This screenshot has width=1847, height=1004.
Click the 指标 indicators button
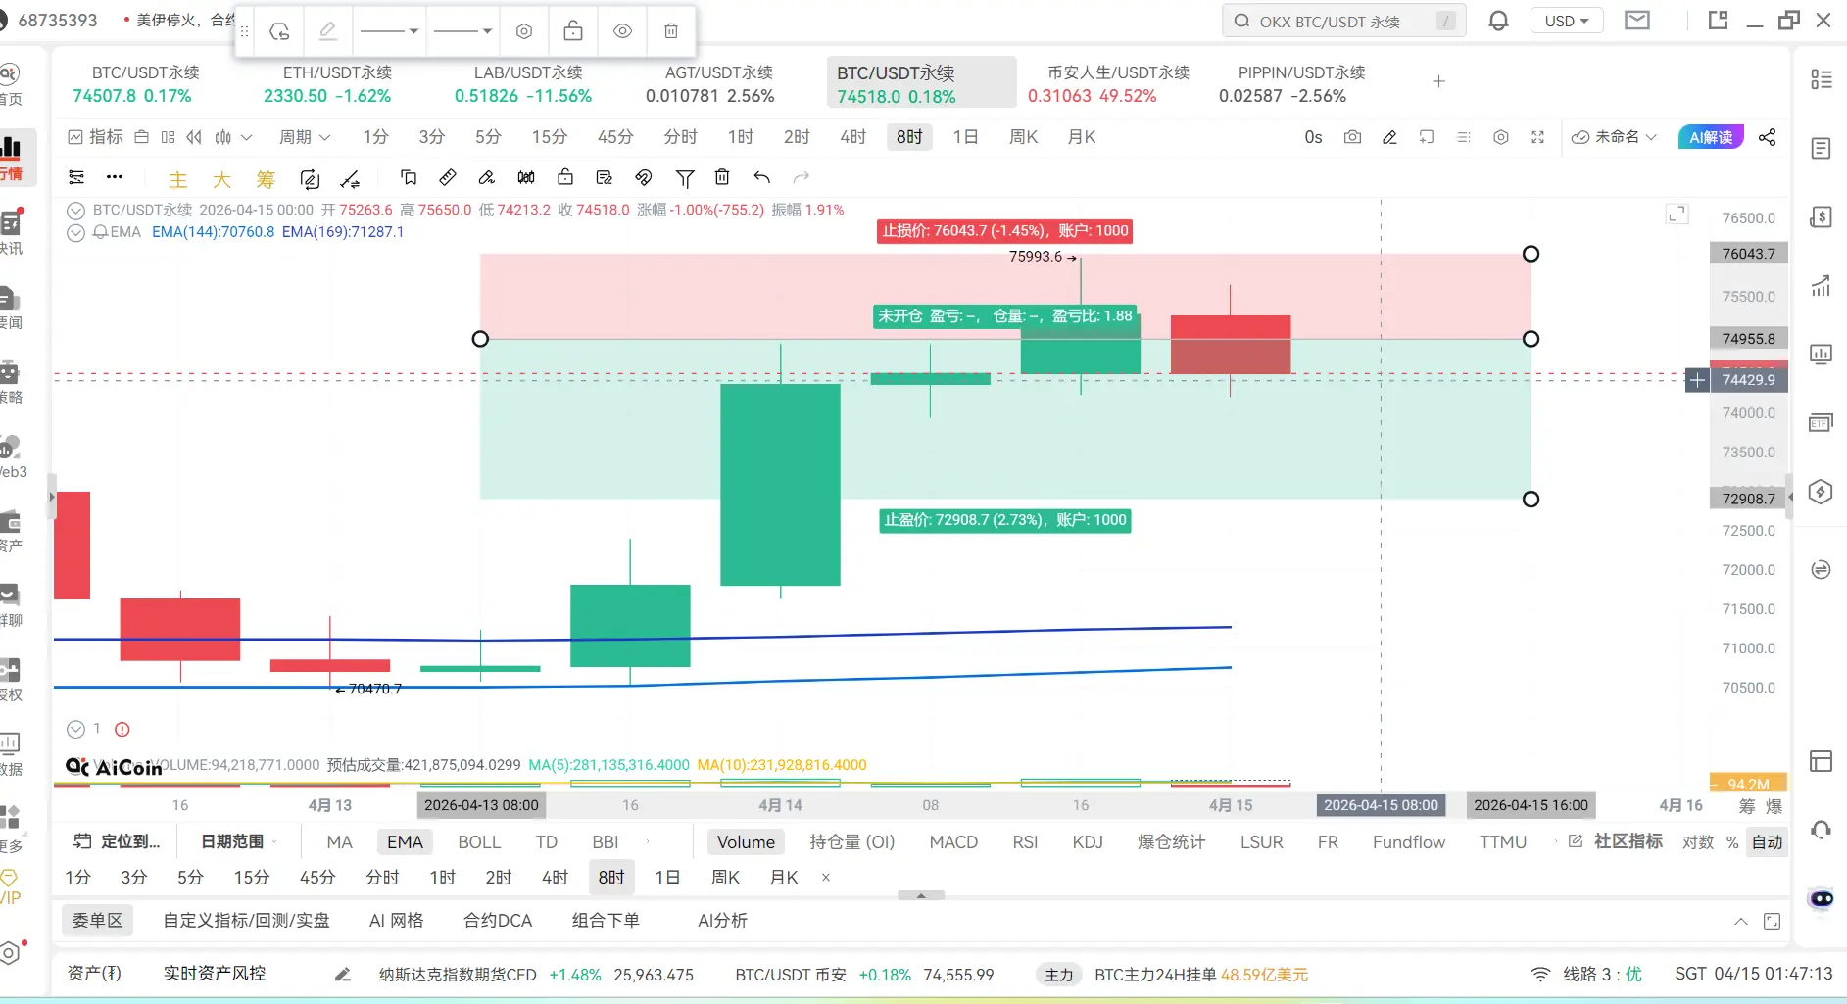click(96, 137)
